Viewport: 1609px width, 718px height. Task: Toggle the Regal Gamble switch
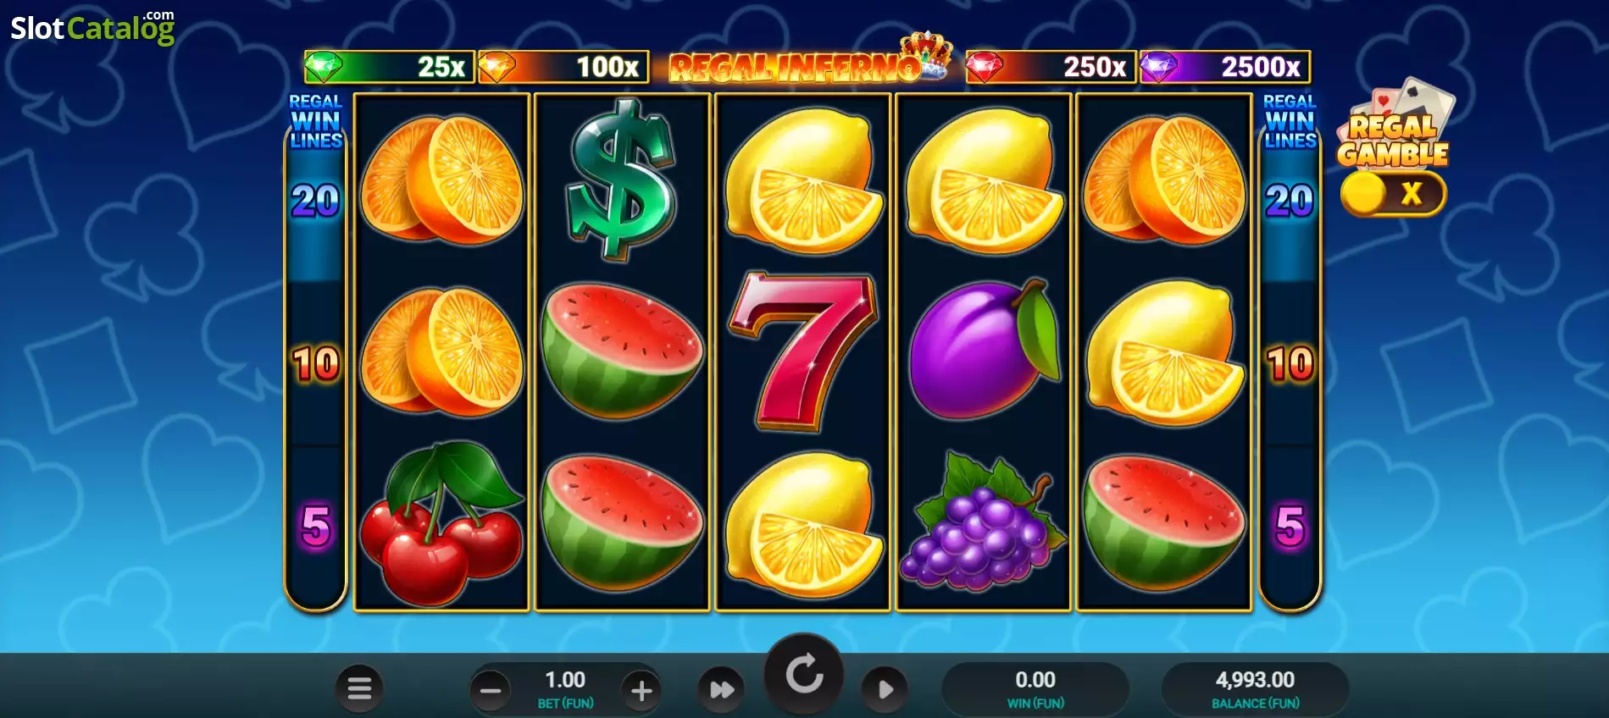coord(1393,193)
